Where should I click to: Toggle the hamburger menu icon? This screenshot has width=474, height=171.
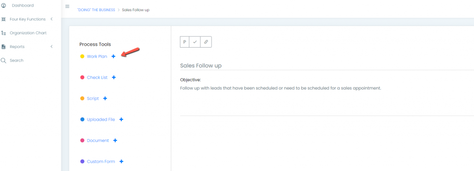[x=68, y=6]
